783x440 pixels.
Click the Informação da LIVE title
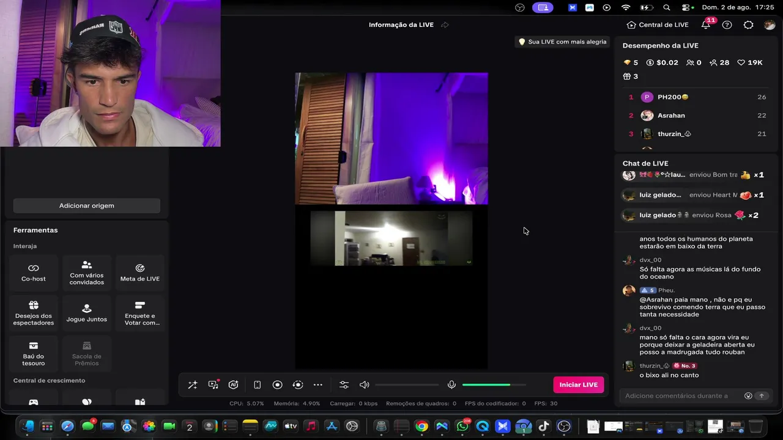(x=401, y=25)
